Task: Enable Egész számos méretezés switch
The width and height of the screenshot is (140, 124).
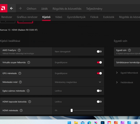Action: pos(99,91)
